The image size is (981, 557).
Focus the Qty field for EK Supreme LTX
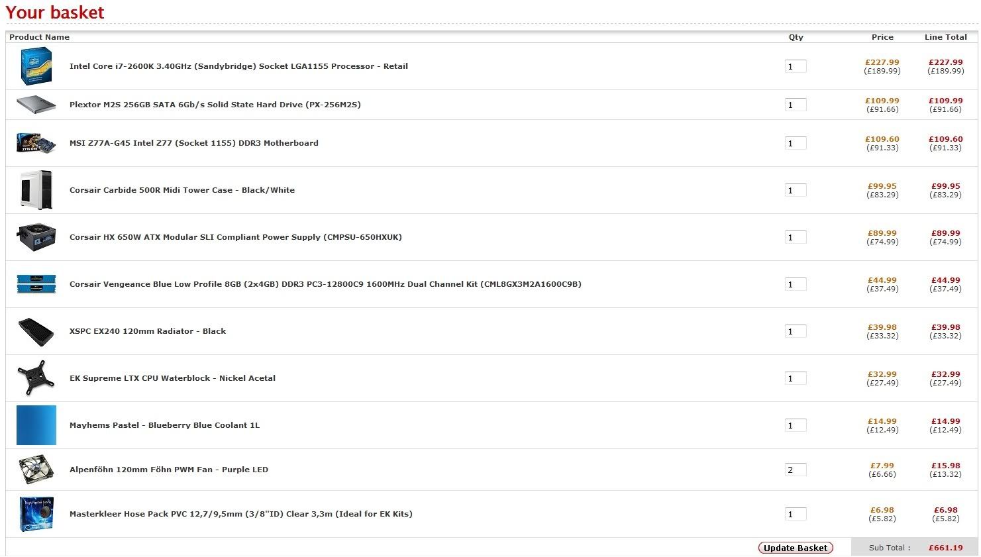pyautogui.click(x=796, y=378)
